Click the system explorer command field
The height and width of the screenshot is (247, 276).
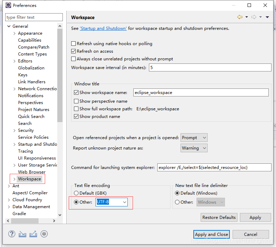(x=214, y=167)
